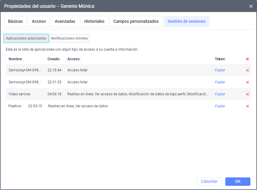Select the Gestión de sesiones tab

[186, 22]
